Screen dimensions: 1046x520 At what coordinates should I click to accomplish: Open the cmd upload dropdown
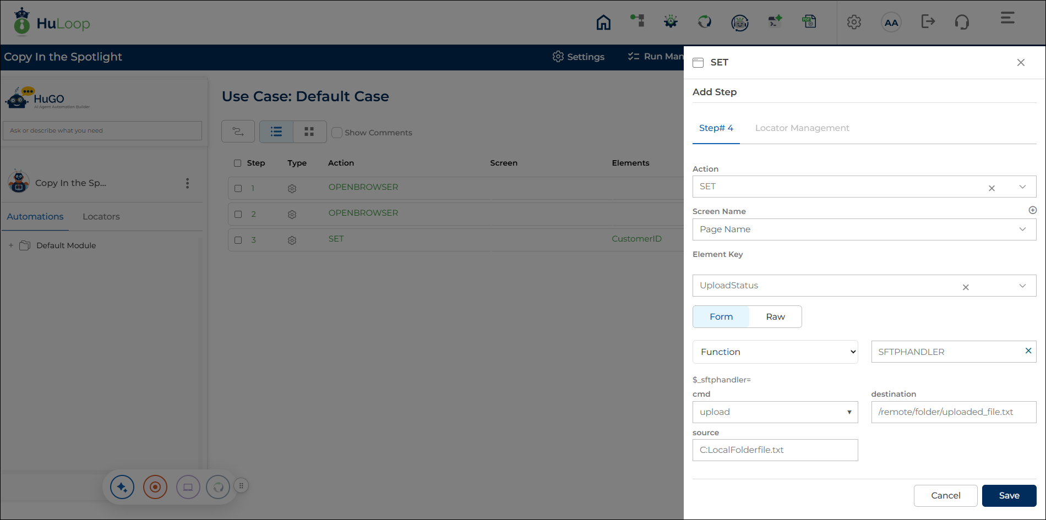pyautogui.click(x=775, y=412)
